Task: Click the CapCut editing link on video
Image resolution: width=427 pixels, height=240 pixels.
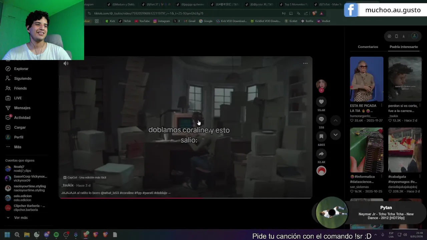Action: [85, 177]
